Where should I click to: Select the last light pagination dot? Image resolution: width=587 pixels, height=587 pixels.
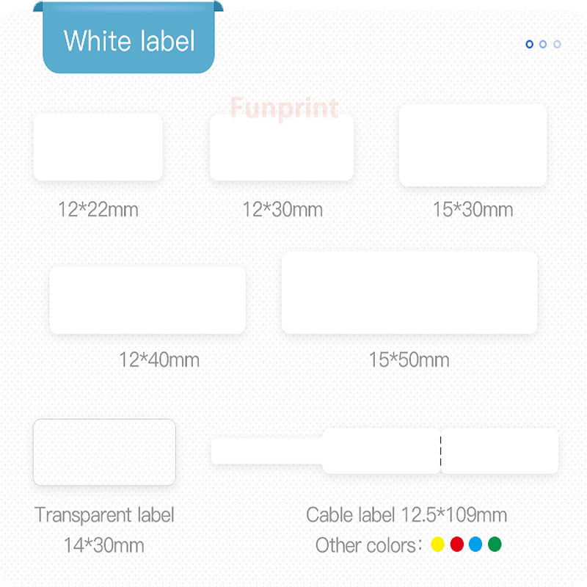(557, 44)
